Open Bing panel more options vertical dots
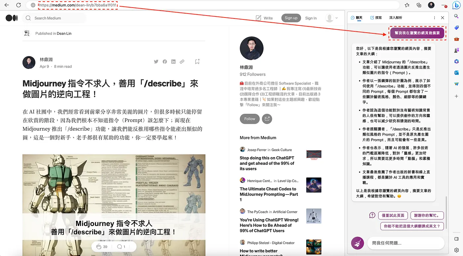 (x=434, y=18)
